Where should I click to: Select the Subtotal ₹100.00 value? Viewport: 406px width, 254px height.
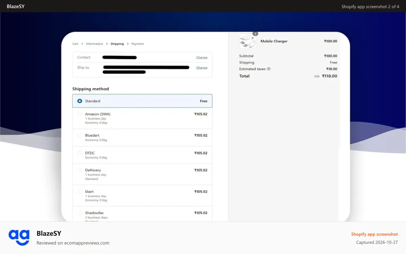pyautogui.click(x=331, y=56)
